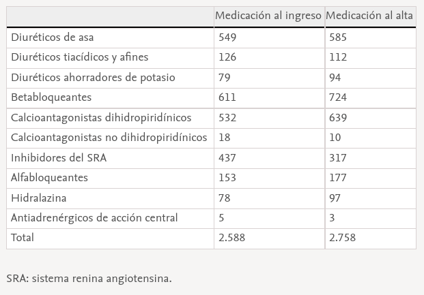Click the total value 2.758
The image size is (424, 295).
coord(342,238)
